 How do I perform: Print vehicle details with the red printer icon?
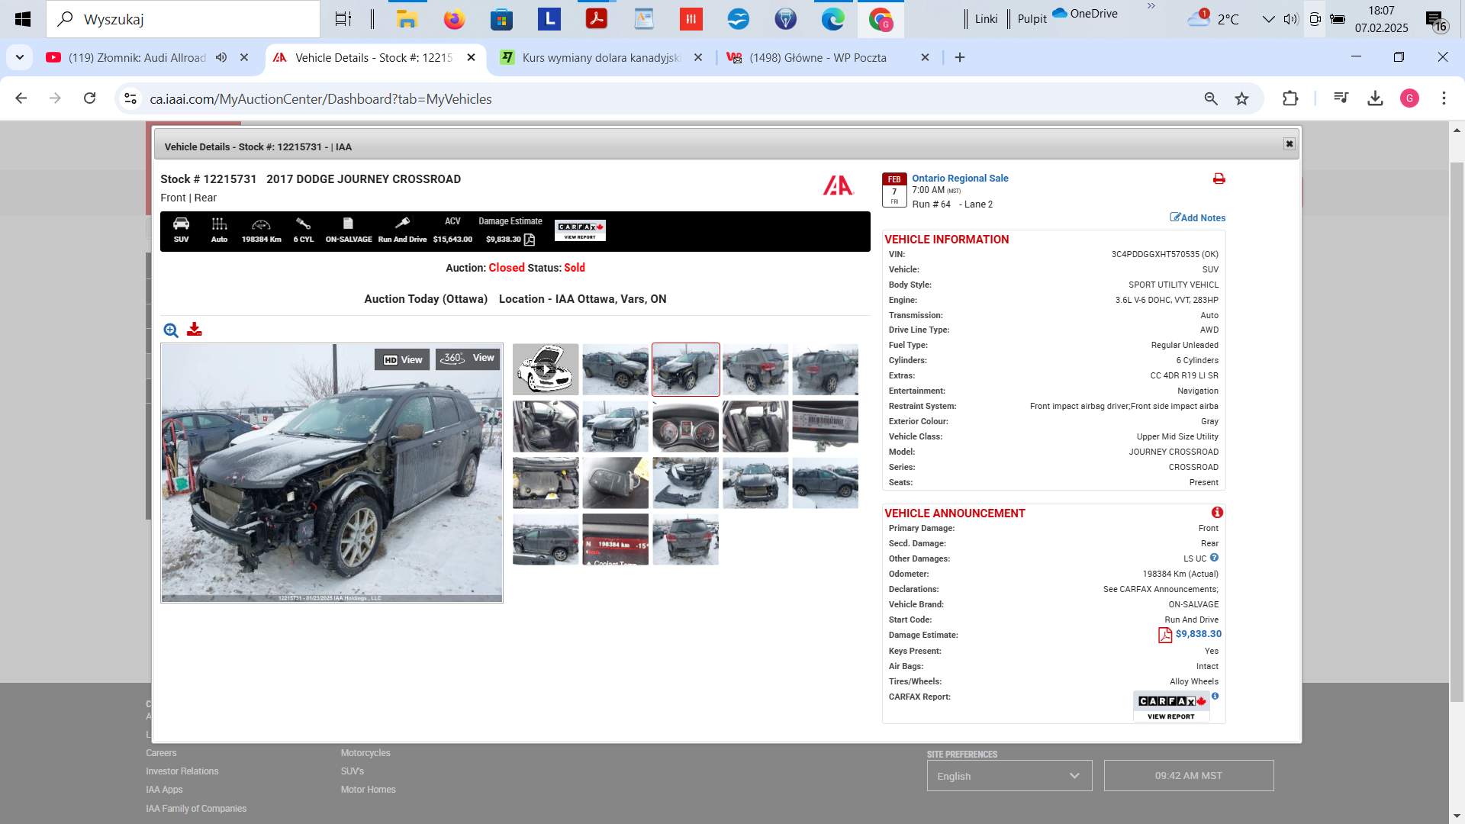point(1219,179)
